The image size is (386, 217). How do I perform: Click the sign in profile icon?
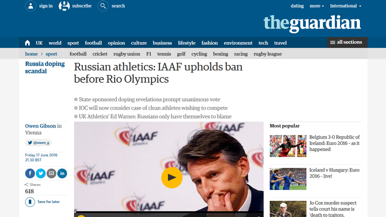click(31, 6)
